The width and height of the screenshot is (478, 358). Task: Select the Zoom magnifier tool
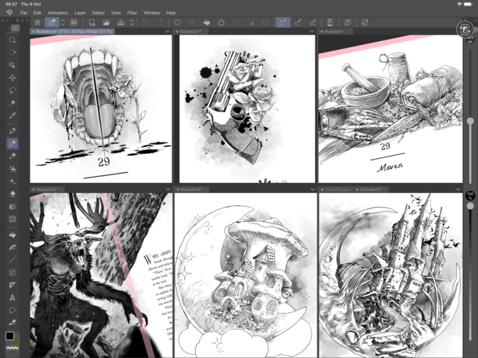pos(13,40)
